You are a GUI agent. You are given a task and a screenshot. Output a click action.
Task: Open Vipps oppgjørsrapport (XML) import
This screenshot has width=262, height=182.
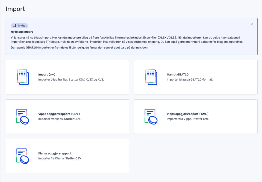196,116
